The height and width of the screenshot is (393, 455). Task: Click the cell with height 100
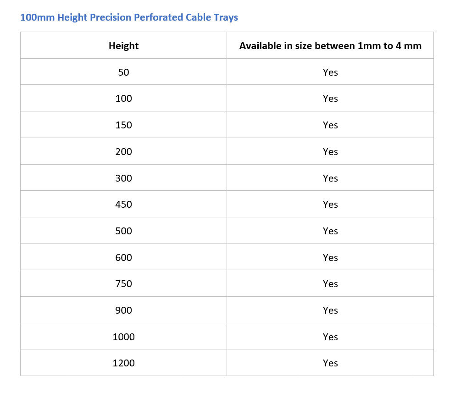point(124,98)
